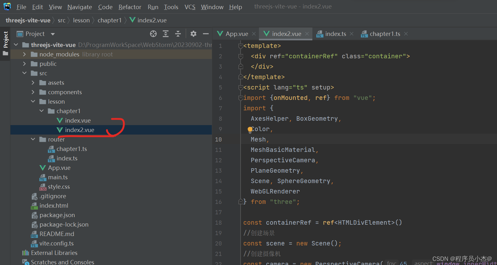Select App.vue in the project tree
This screenshot has width=497, height=265.
click(59, 168)
